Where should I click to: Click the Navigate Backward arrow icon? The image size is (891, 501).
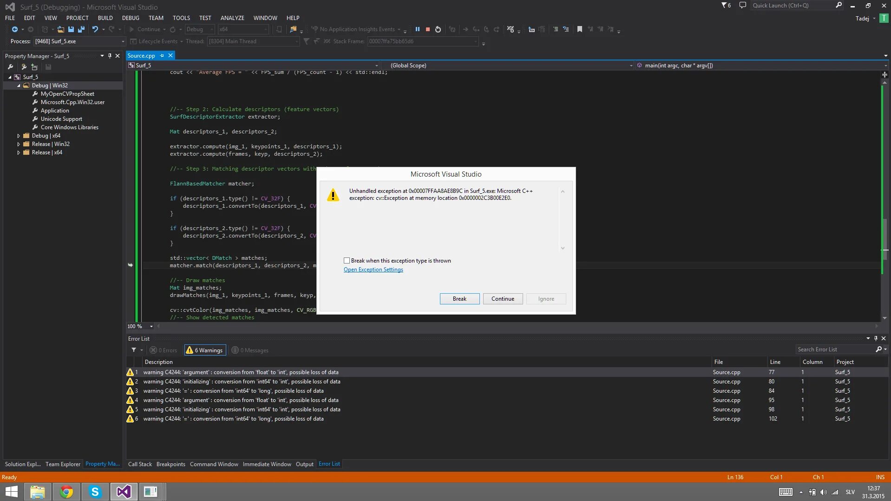tap(14, 29)
